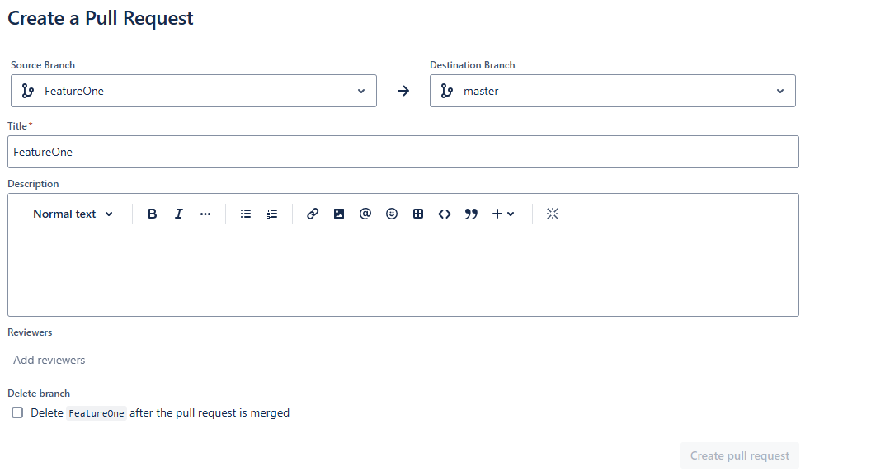Click the Description label
This screenshot has width=890, height=476.
coord(33,184)
